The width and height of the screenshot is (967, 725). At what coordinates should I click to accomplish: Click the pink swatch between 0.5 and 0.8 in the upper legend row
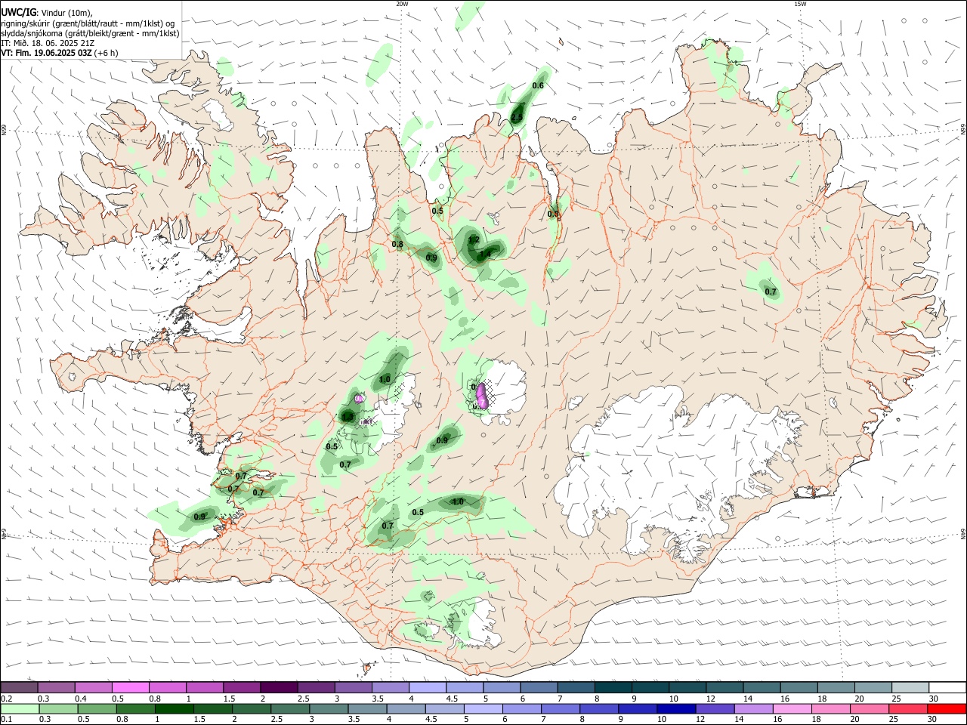point(130,687)
